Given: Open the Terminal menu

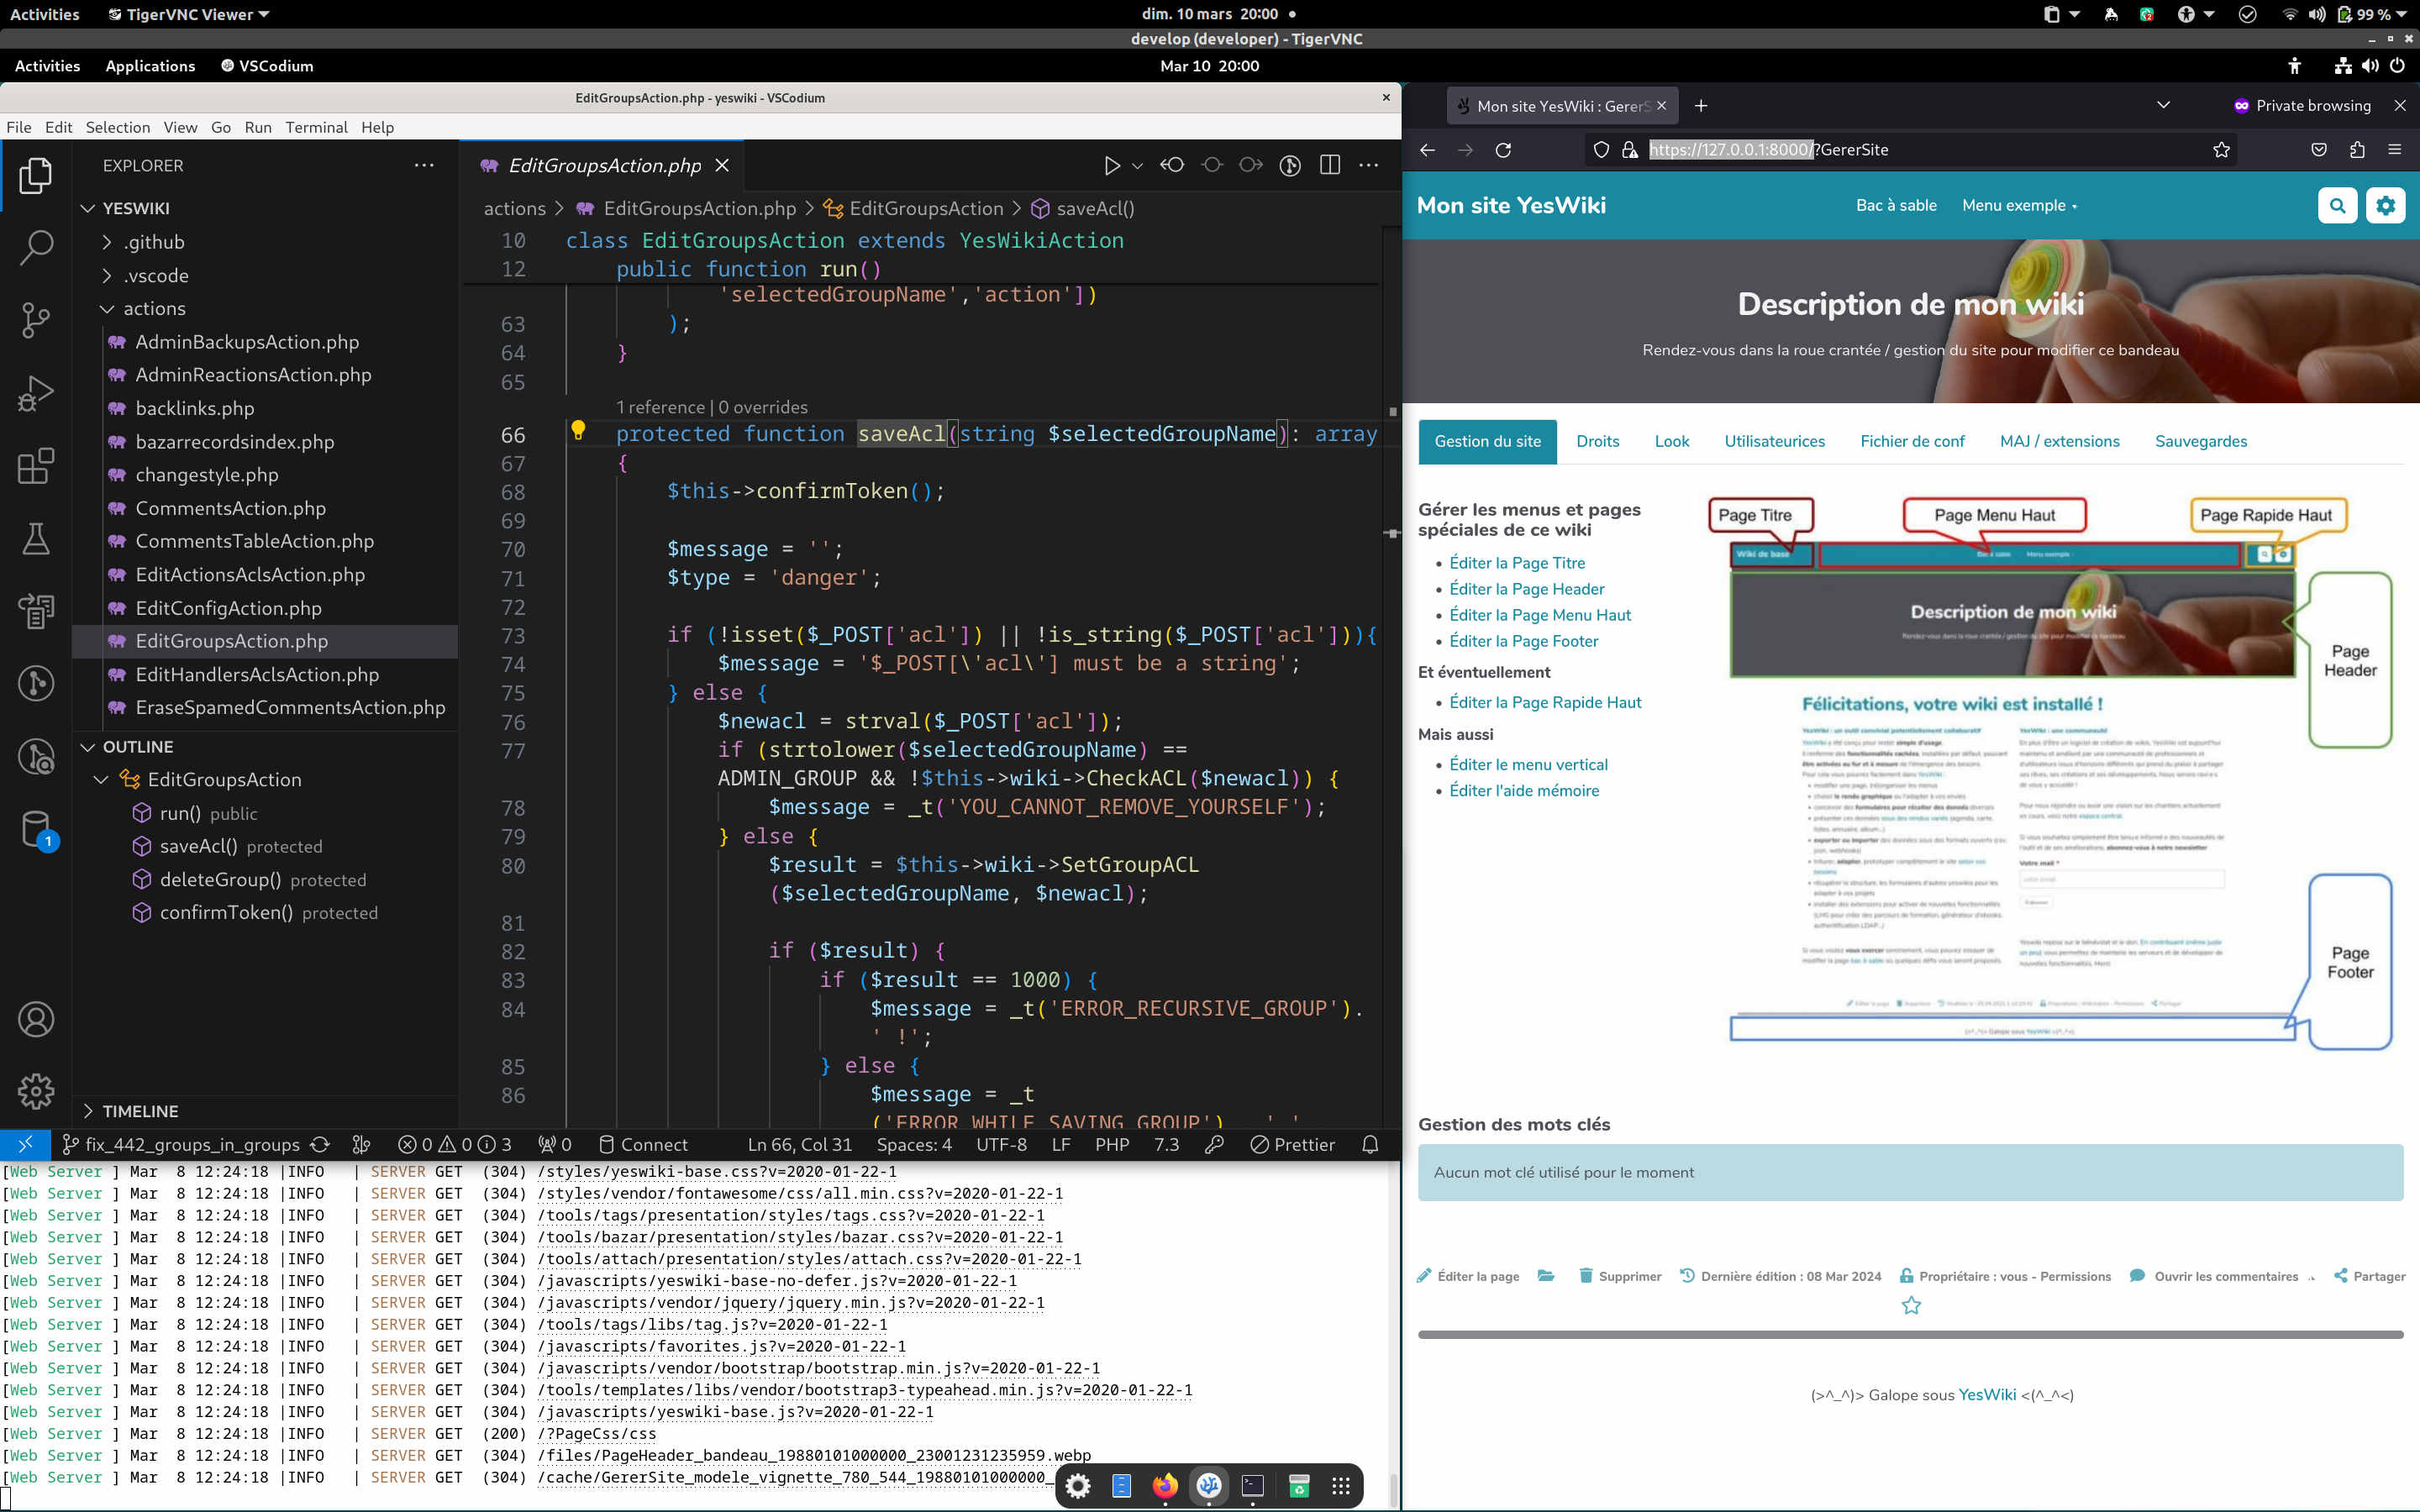Looking at the screenshot, I should click(316, 127).
